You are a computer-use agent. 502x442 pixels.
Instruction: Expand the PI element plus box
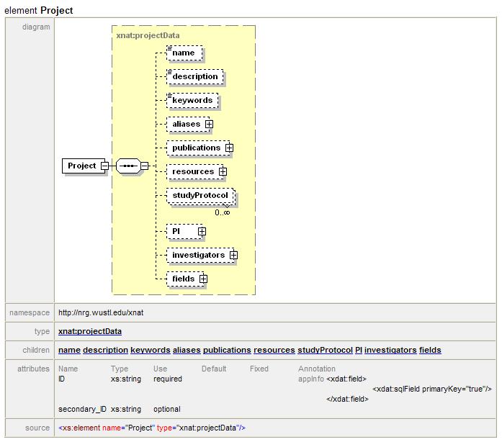(x=202, y=232)
